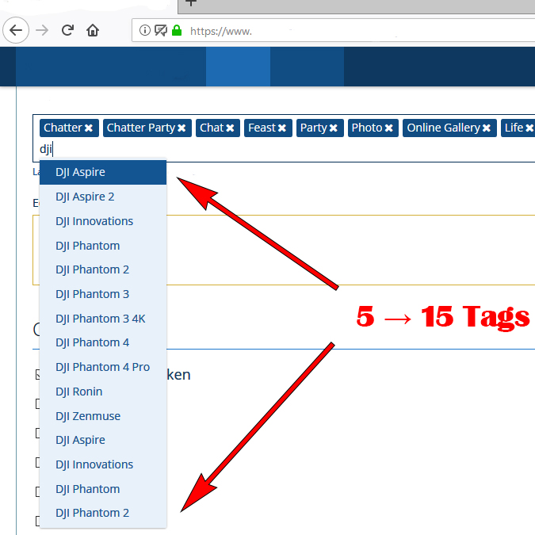Click the Feast tag label
This screenshot has height=535, width=535.
(262, 128)
